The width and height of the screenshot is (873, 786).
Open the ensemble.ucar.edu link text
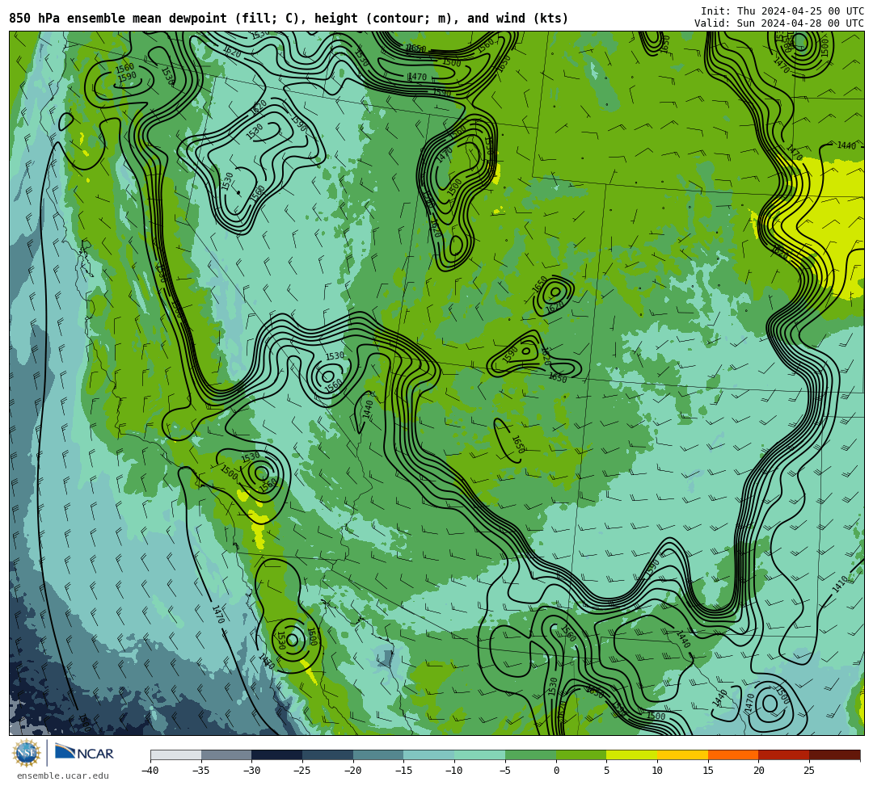pos(63,775)
